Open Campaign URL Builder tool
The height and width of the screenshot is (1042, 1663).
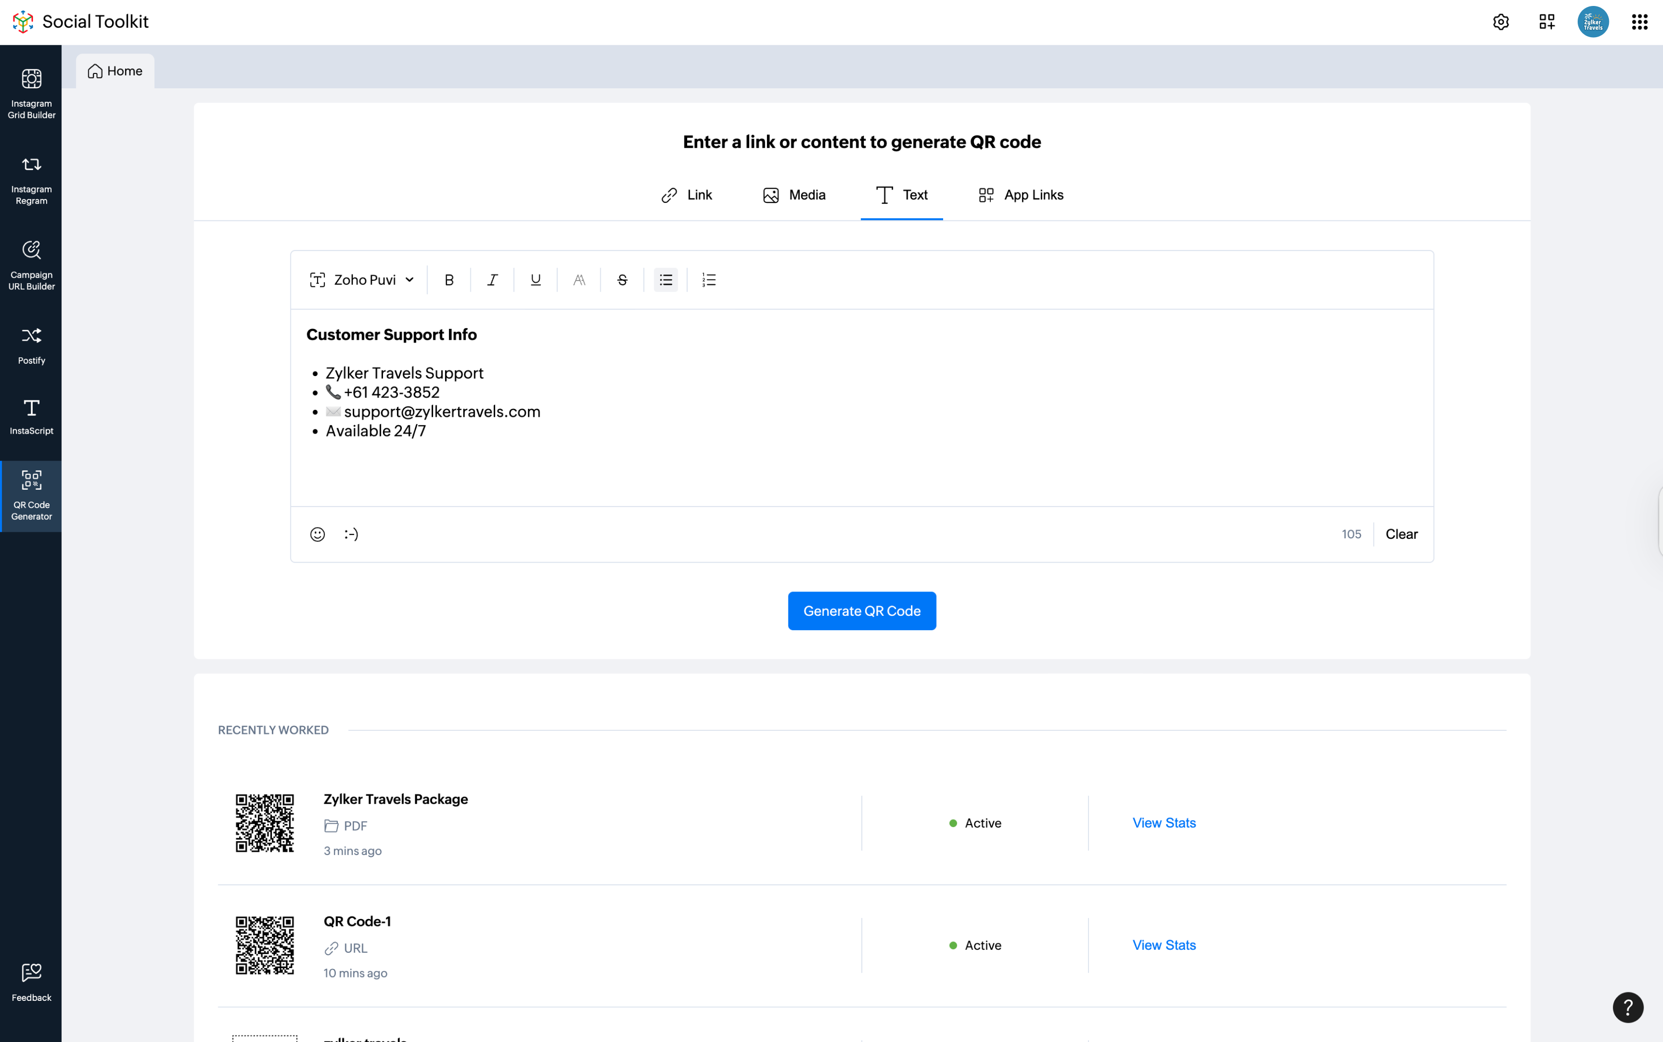click(x=31, y=265)
